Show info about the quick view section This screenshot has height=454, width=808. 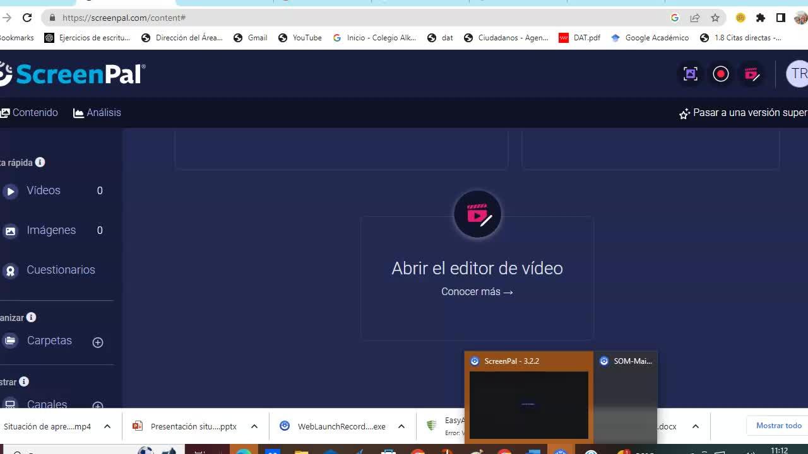click(x=40, y=162)
